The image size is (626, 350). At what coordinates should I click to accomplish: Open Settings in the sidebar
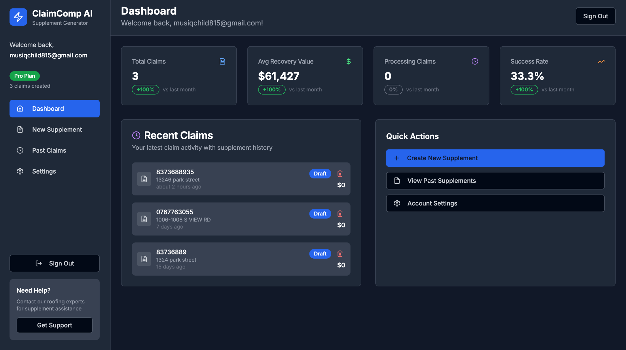(54, 171)
